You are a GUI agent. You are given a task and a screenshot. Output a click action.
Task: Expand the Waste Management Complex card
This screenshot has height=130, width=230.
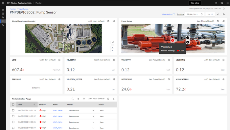(x=114, y=21)
